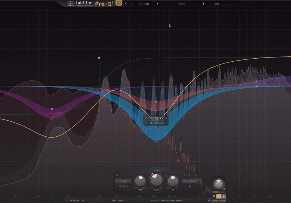Screen dimensions: 291x203
Task: Open band popup options arrow
Action: (x=166, y=123)
